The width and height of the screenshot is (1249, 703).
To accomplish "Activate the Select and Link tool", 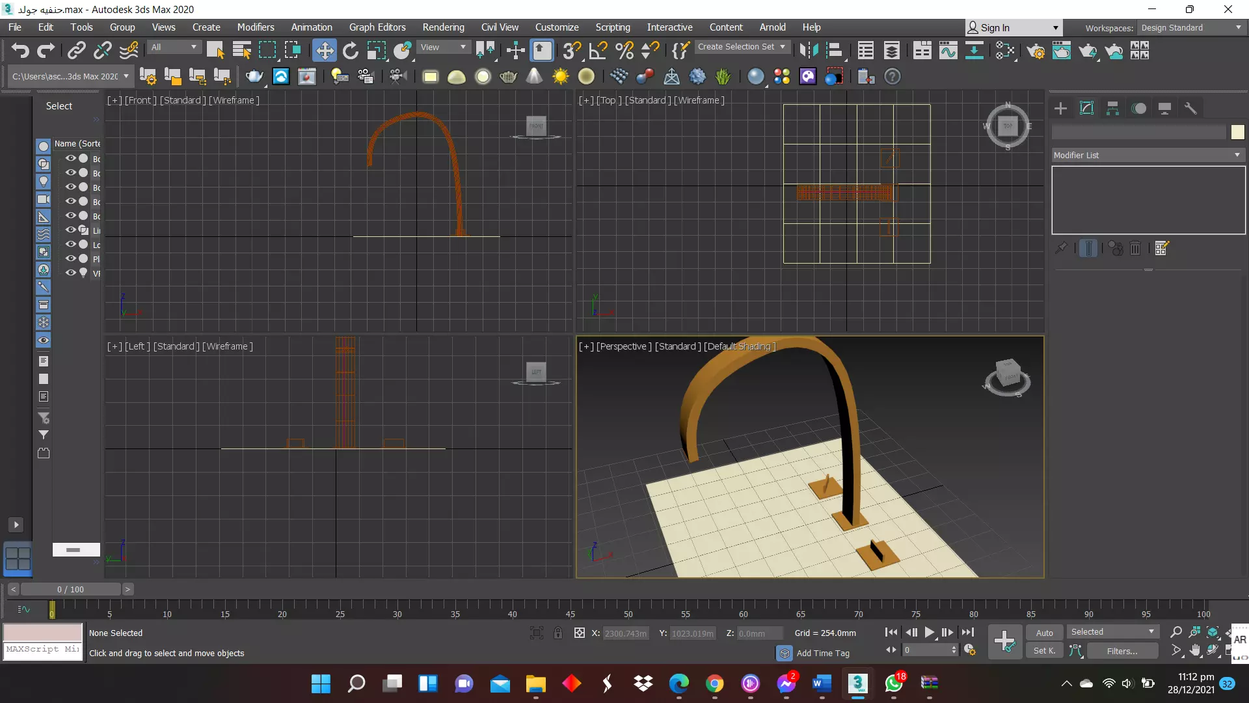I will click(x=77, y=51).
